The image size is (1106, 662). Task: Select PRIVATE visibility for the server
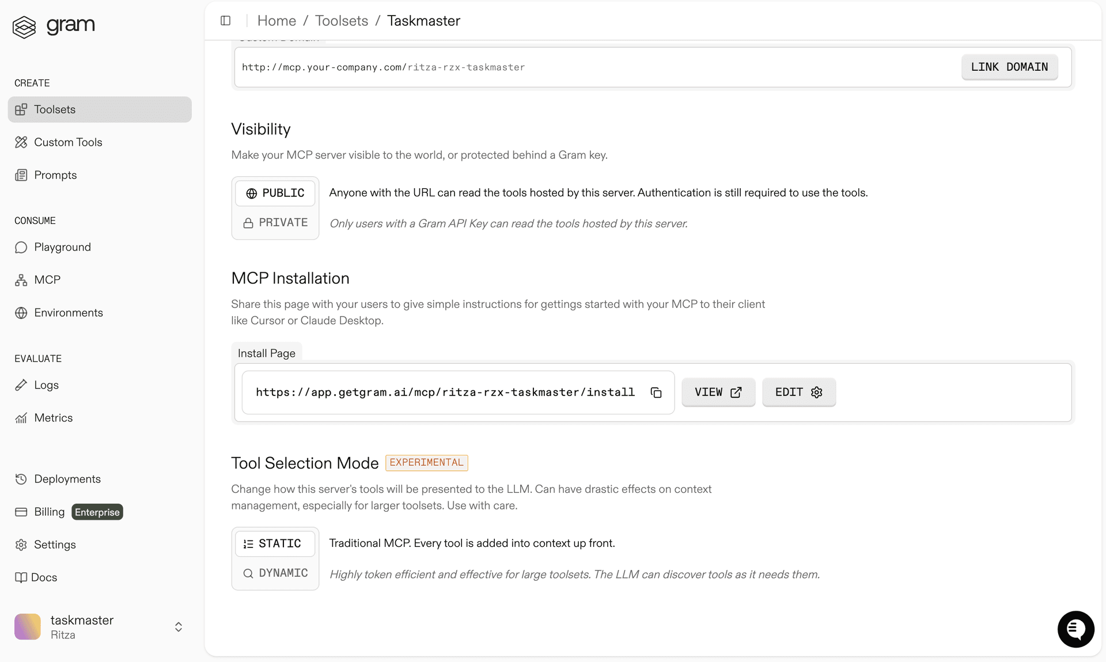click(275, 222)
